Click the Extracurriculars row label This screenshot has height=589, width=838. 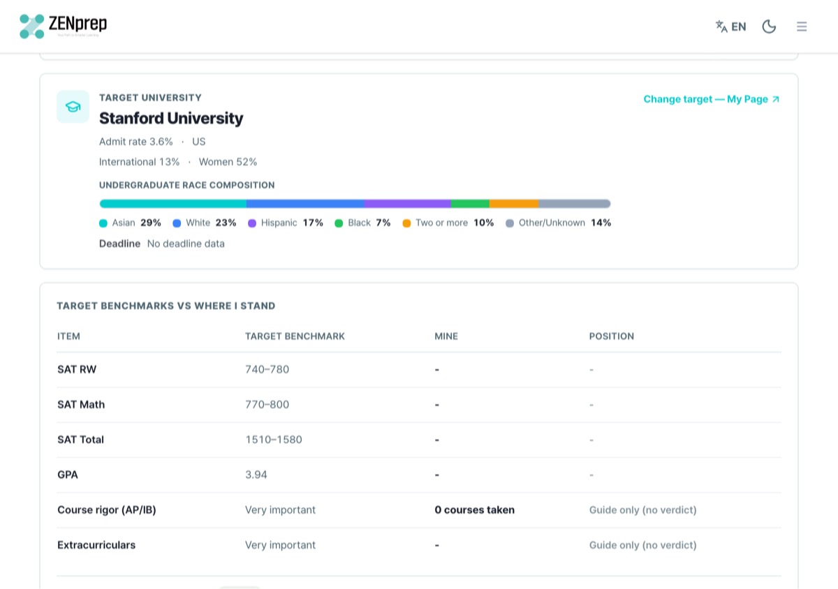(x=96, y=545)
